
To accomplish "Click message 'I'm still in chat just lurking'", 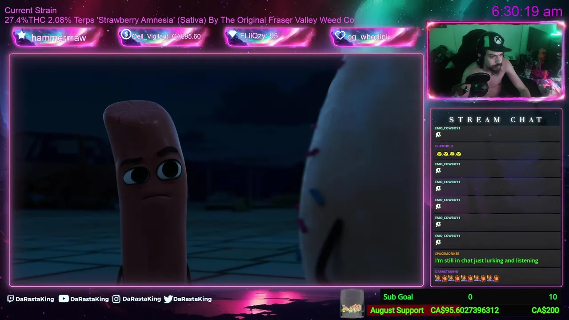I will coord(486,260).
